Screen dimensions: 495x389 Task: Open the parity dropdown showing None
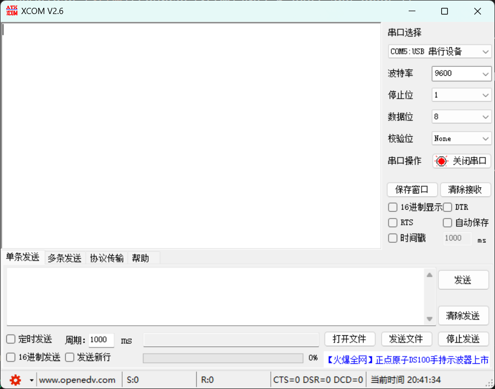tap(461, 138)
